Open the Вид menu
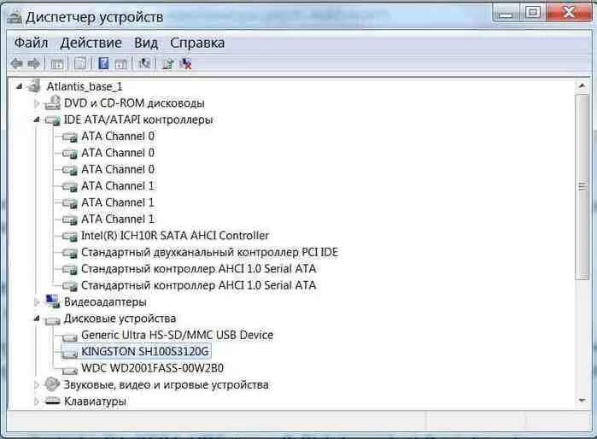The image size is (597, 439). [146, 43]
